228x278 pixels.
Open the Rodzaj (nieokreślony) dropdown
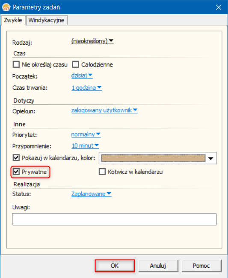coord(92,41)
